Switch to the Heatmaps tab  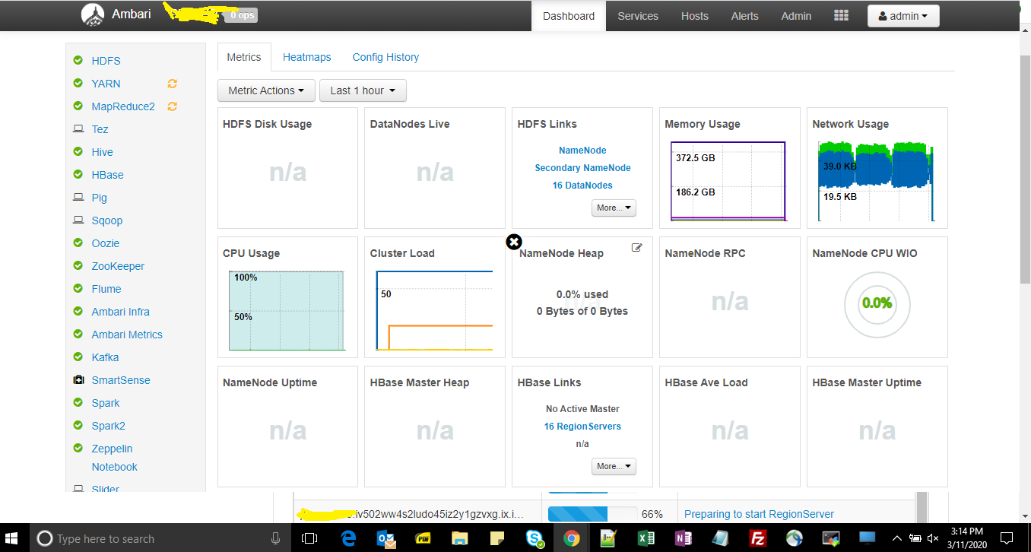coord(307,56)
